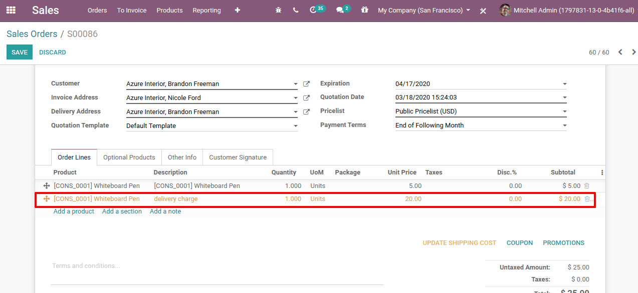Click the phone call icon
This screenshot has width=638, height=293.
pos(296,10)
